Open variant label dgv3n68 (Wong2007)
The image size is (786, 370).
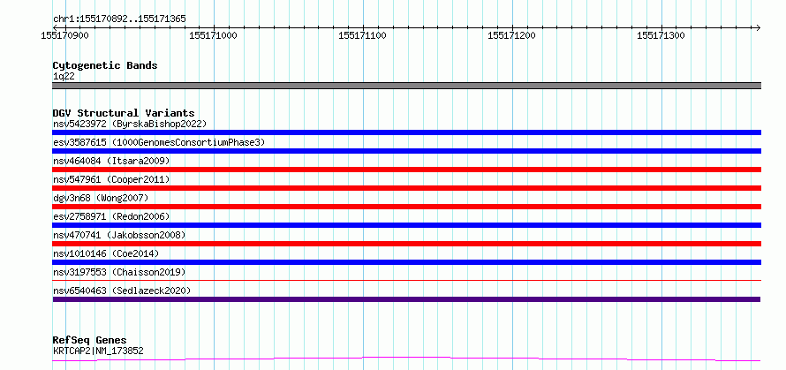coord(101,198)
